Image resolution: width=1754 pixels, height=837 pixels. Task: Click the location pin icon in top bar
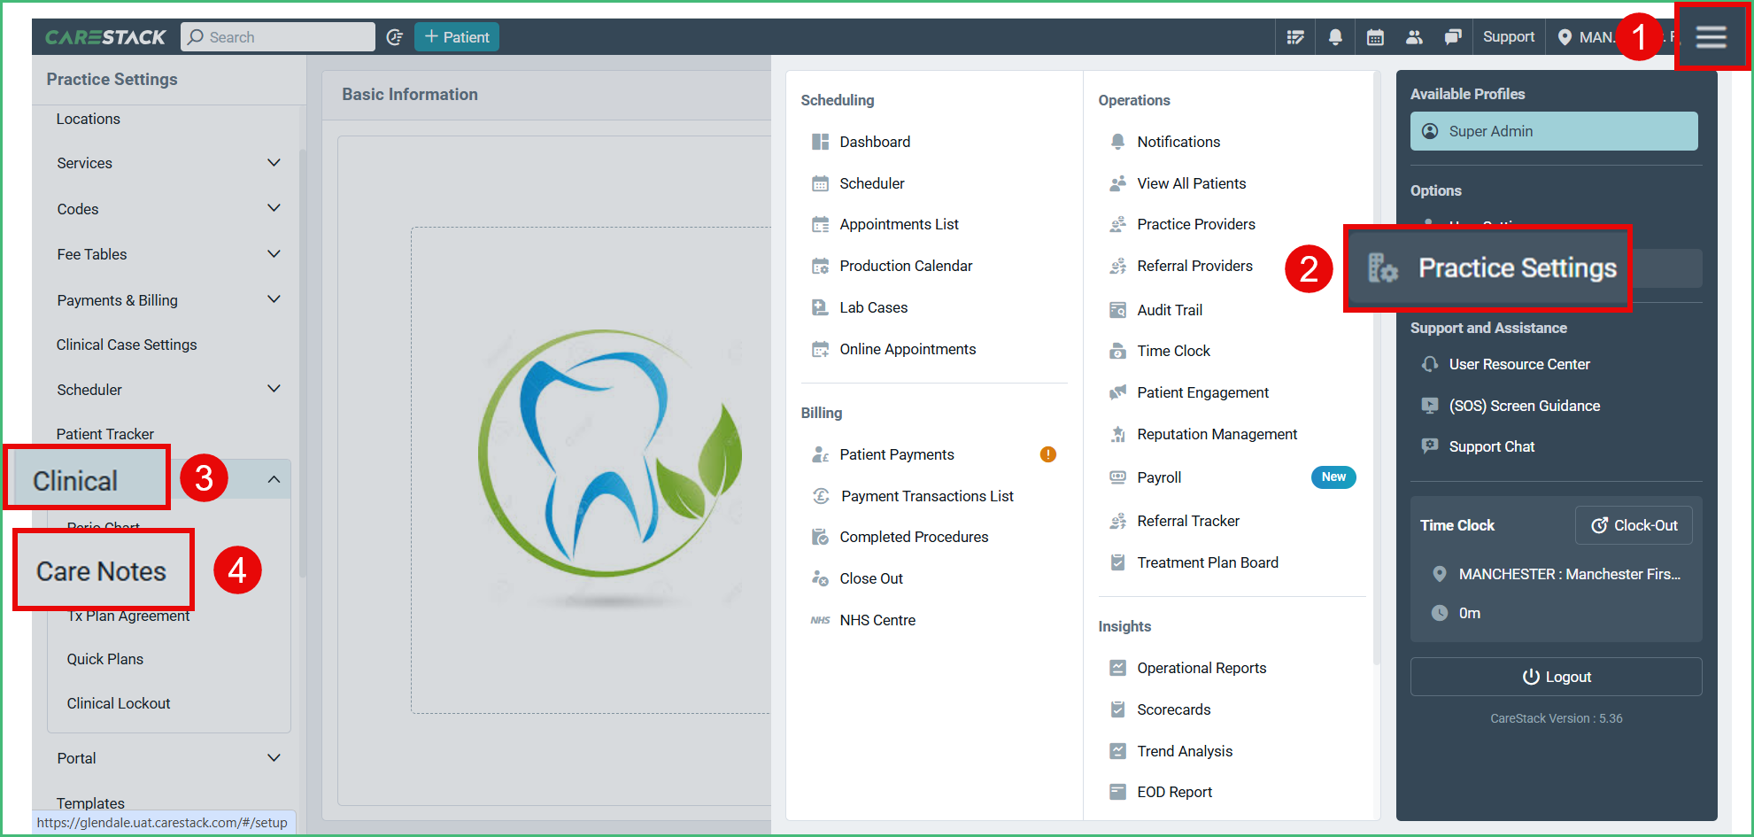(1565, 37)
